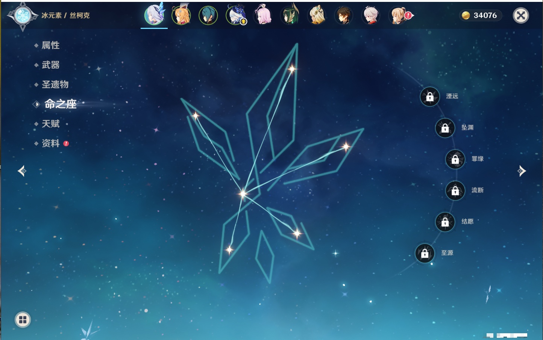
Task: Open the locked 坠渊 constellation node
Action: [x=445, y=128]
